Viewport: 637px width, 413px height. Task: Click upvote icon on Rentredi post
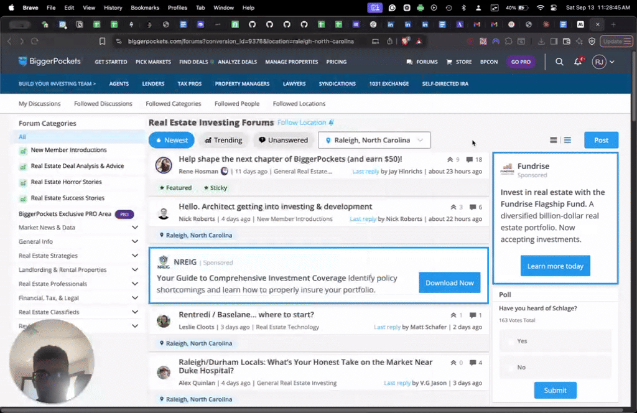[453, 315]
